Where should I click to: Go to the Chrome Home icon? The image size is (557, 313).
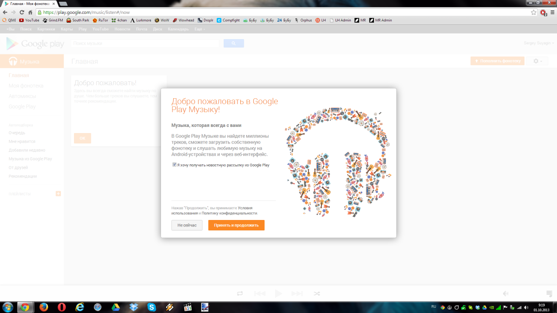pyautogui.click(x=30, y=13)
